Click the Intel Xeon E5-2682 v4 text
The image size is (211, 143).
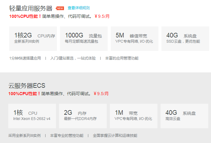point(32,119)
